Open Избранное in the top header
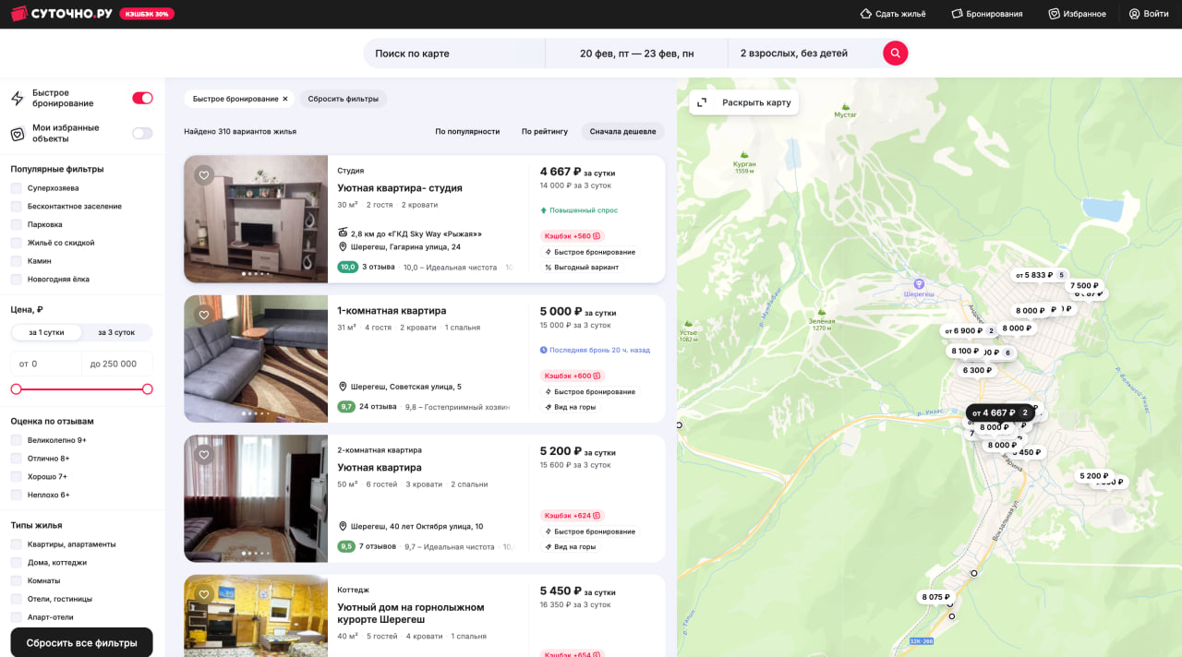The width and height of the screenshot is (1182, 657). pyautogui.click(x=1077, y=14)
